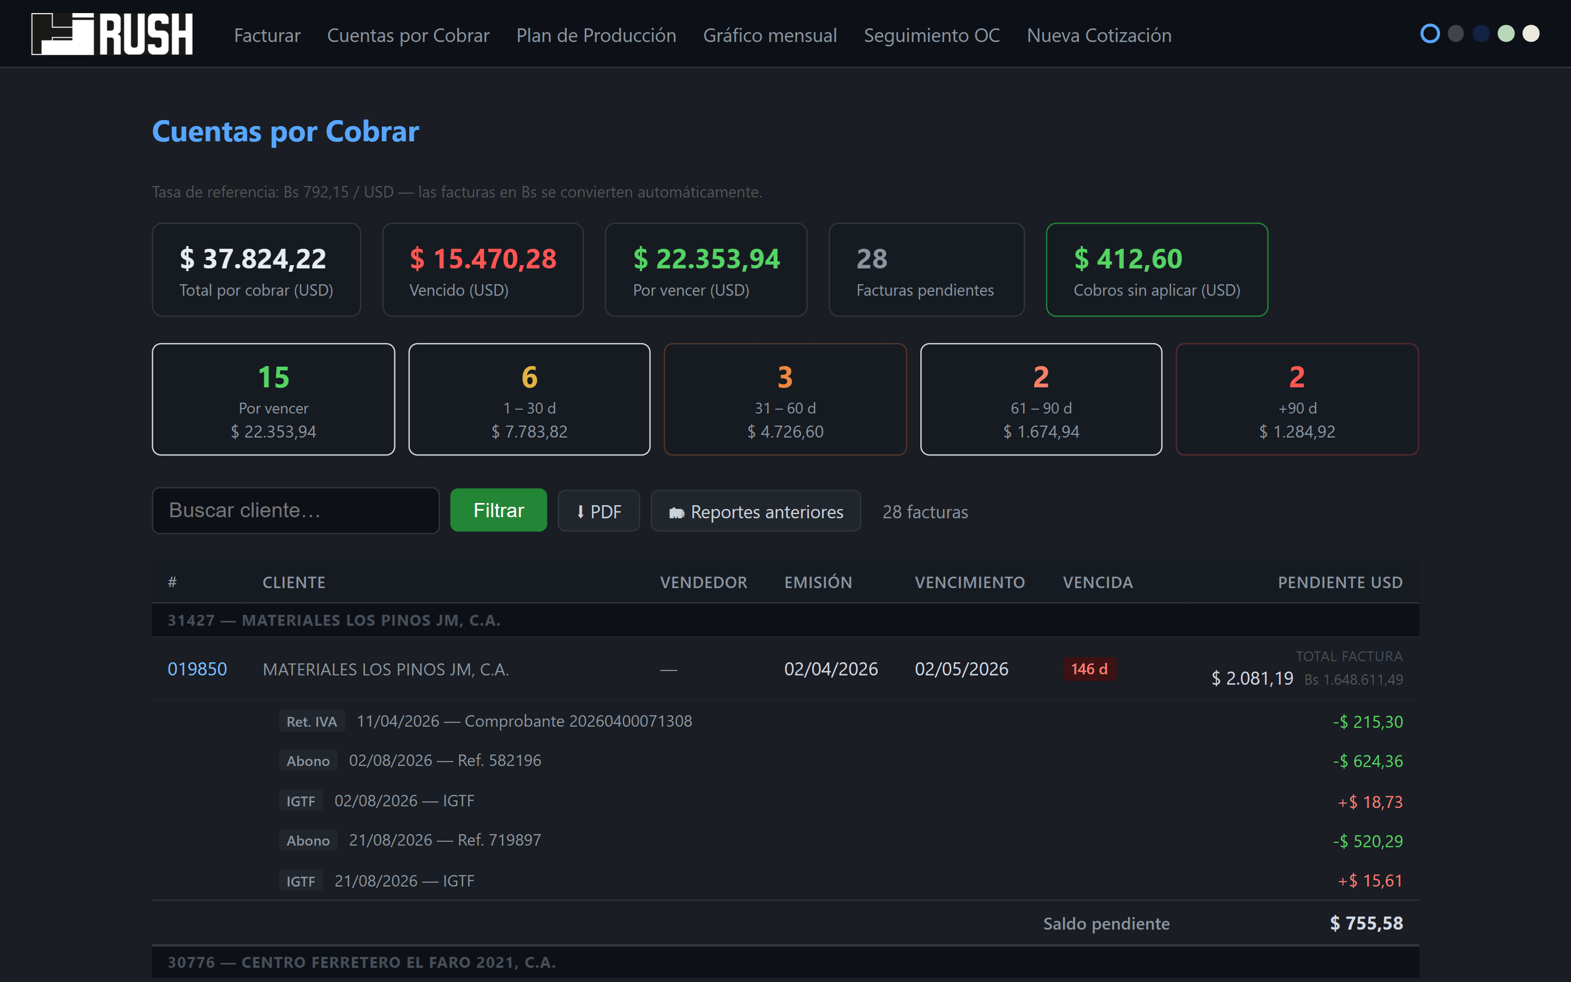Viewport: 1571px width, 982px height.
Task: Toggle the 61 – 90 d aging card
Action: click(x=1041, y=399)
